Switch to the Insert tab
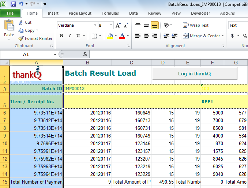The height and width of the screenshot is (188, 248). coord(53,13)
